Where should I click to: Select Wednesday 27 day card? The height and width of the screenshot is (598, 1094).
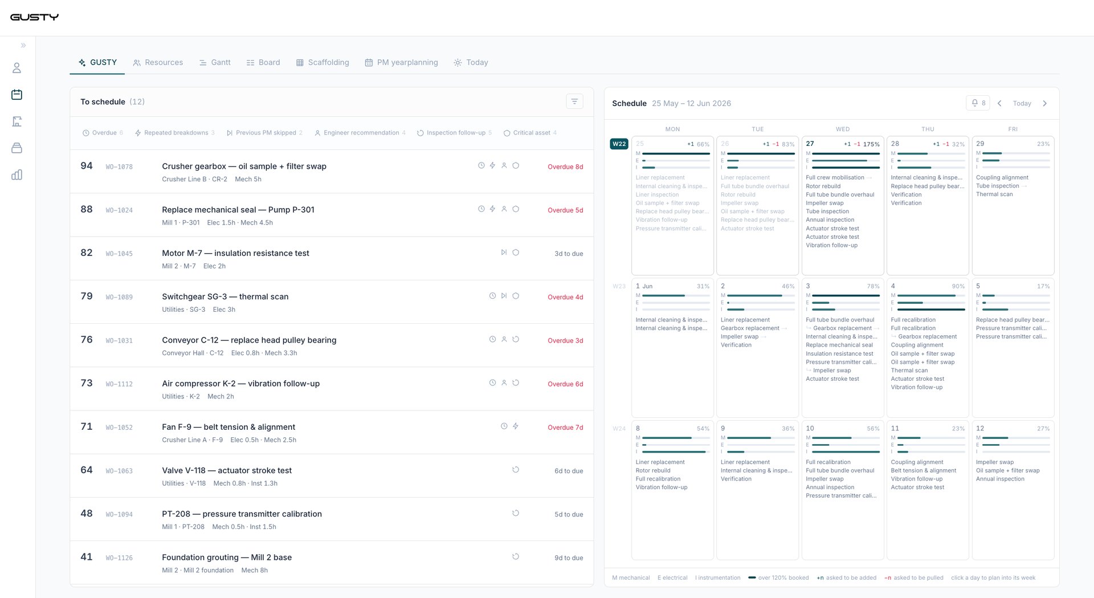click(843, 205)
